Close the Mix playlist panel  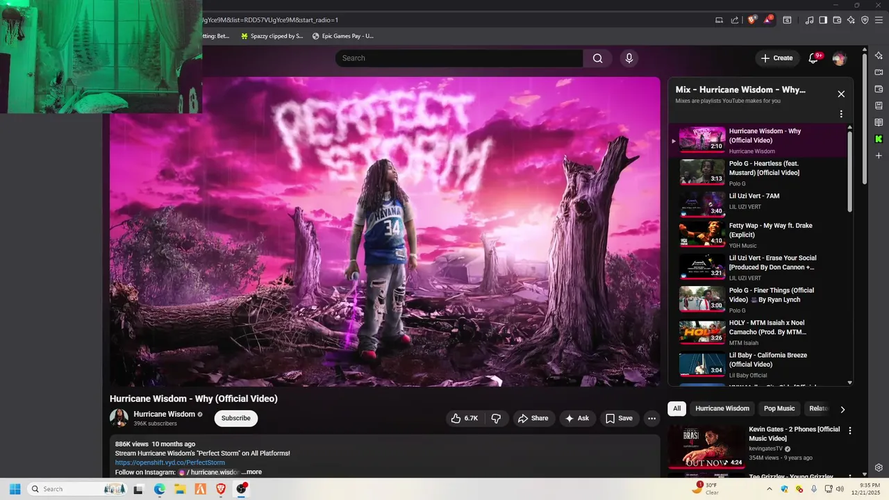(x=841, y=94)
